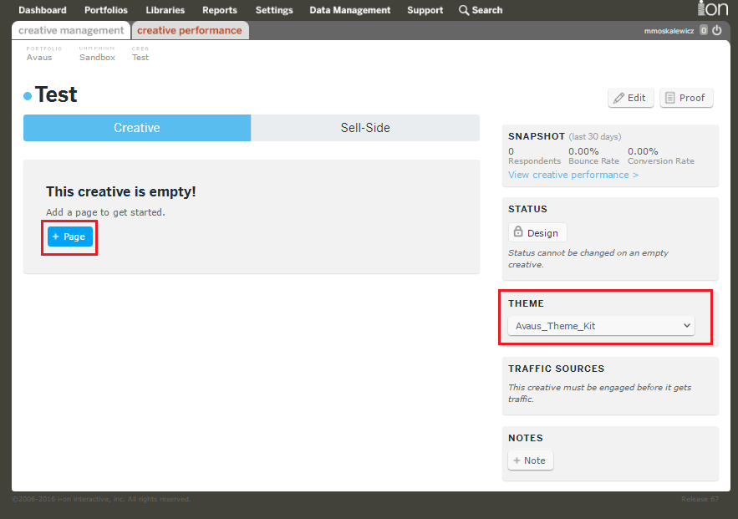738x519 pixels.
Task: Click the blue status dot beside Test
Action: [28, 96]
